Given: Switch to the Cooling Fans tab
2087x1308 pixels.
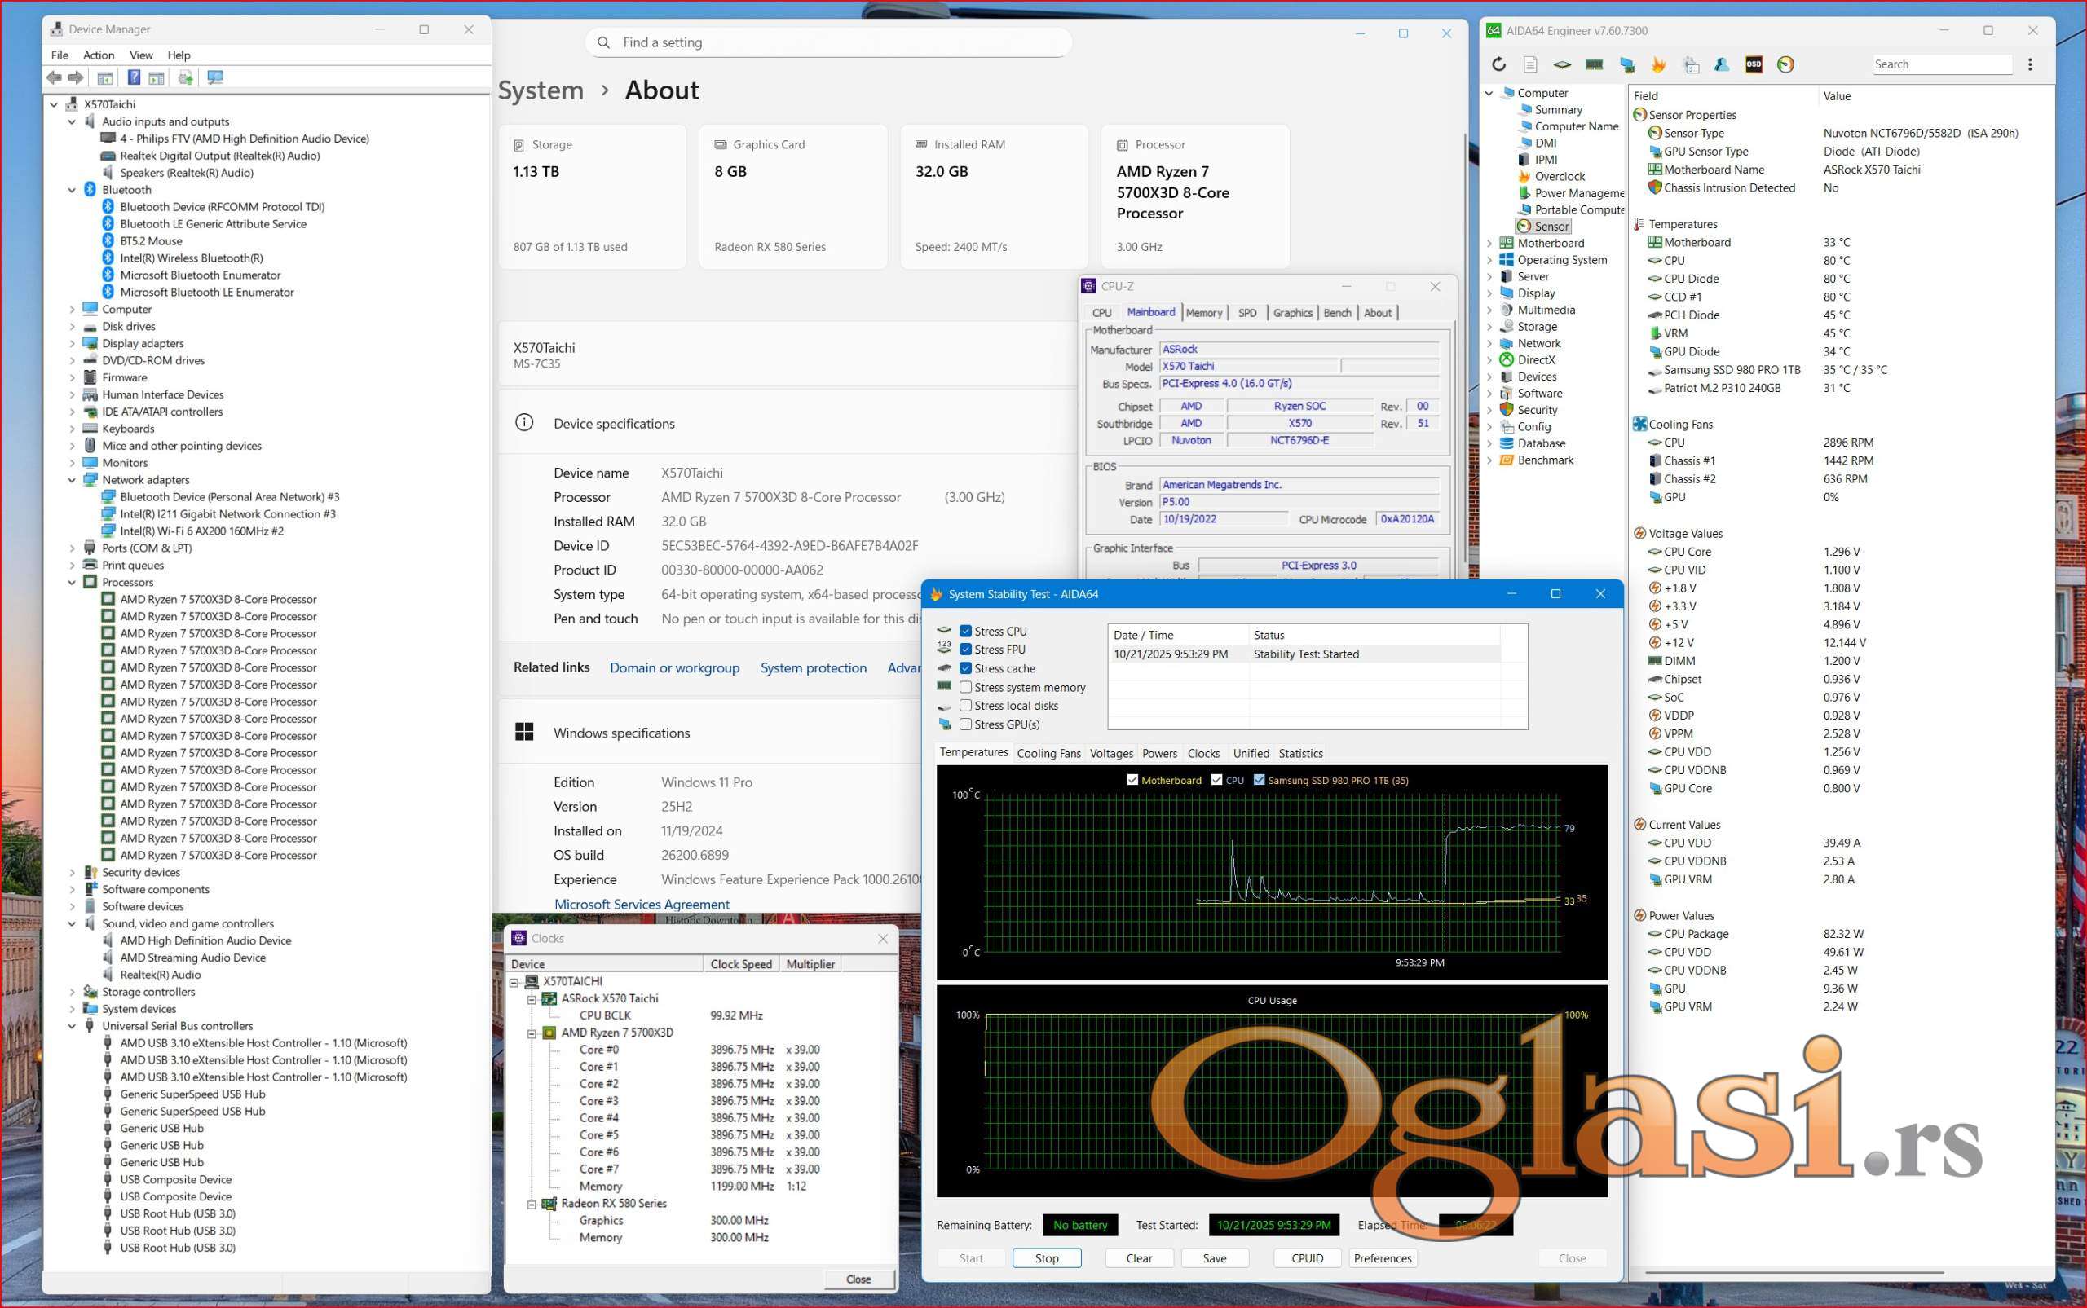Looking at the screenshot, I should pyautogui.click(x=1048, y=754).
